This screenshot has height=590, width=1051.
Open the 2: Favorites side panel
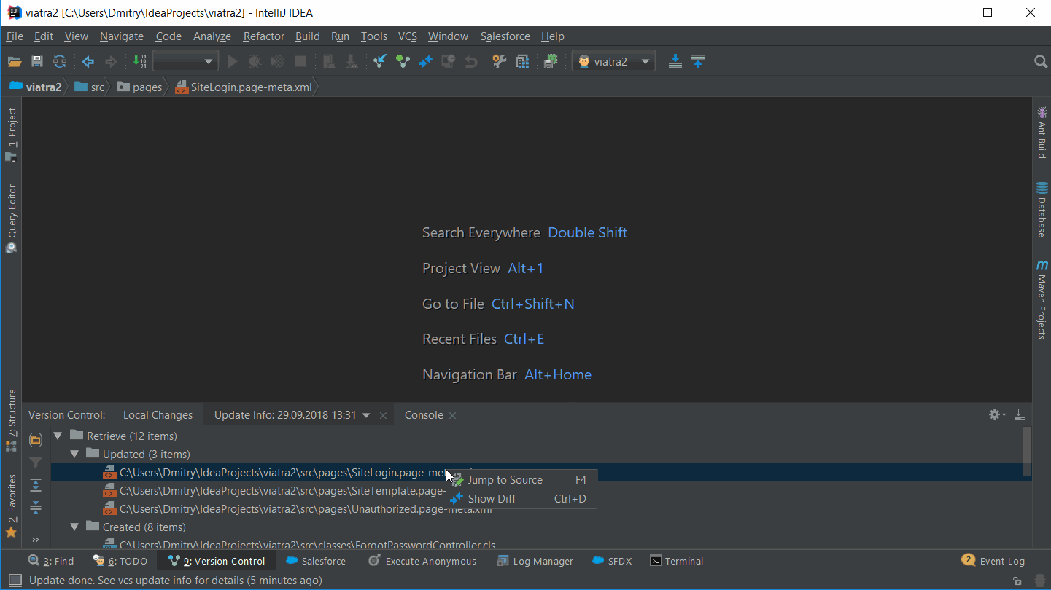coord(12,506)
